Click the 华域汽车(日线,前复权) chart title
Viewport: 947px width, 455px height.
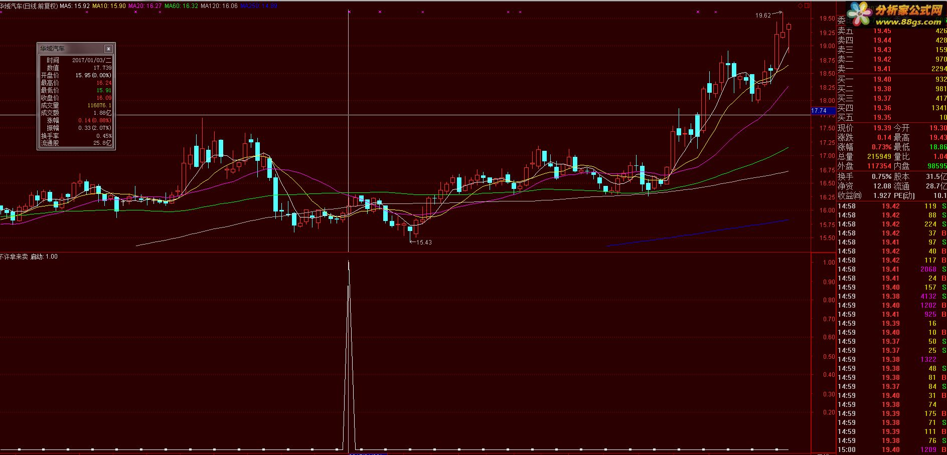point(29,6)
